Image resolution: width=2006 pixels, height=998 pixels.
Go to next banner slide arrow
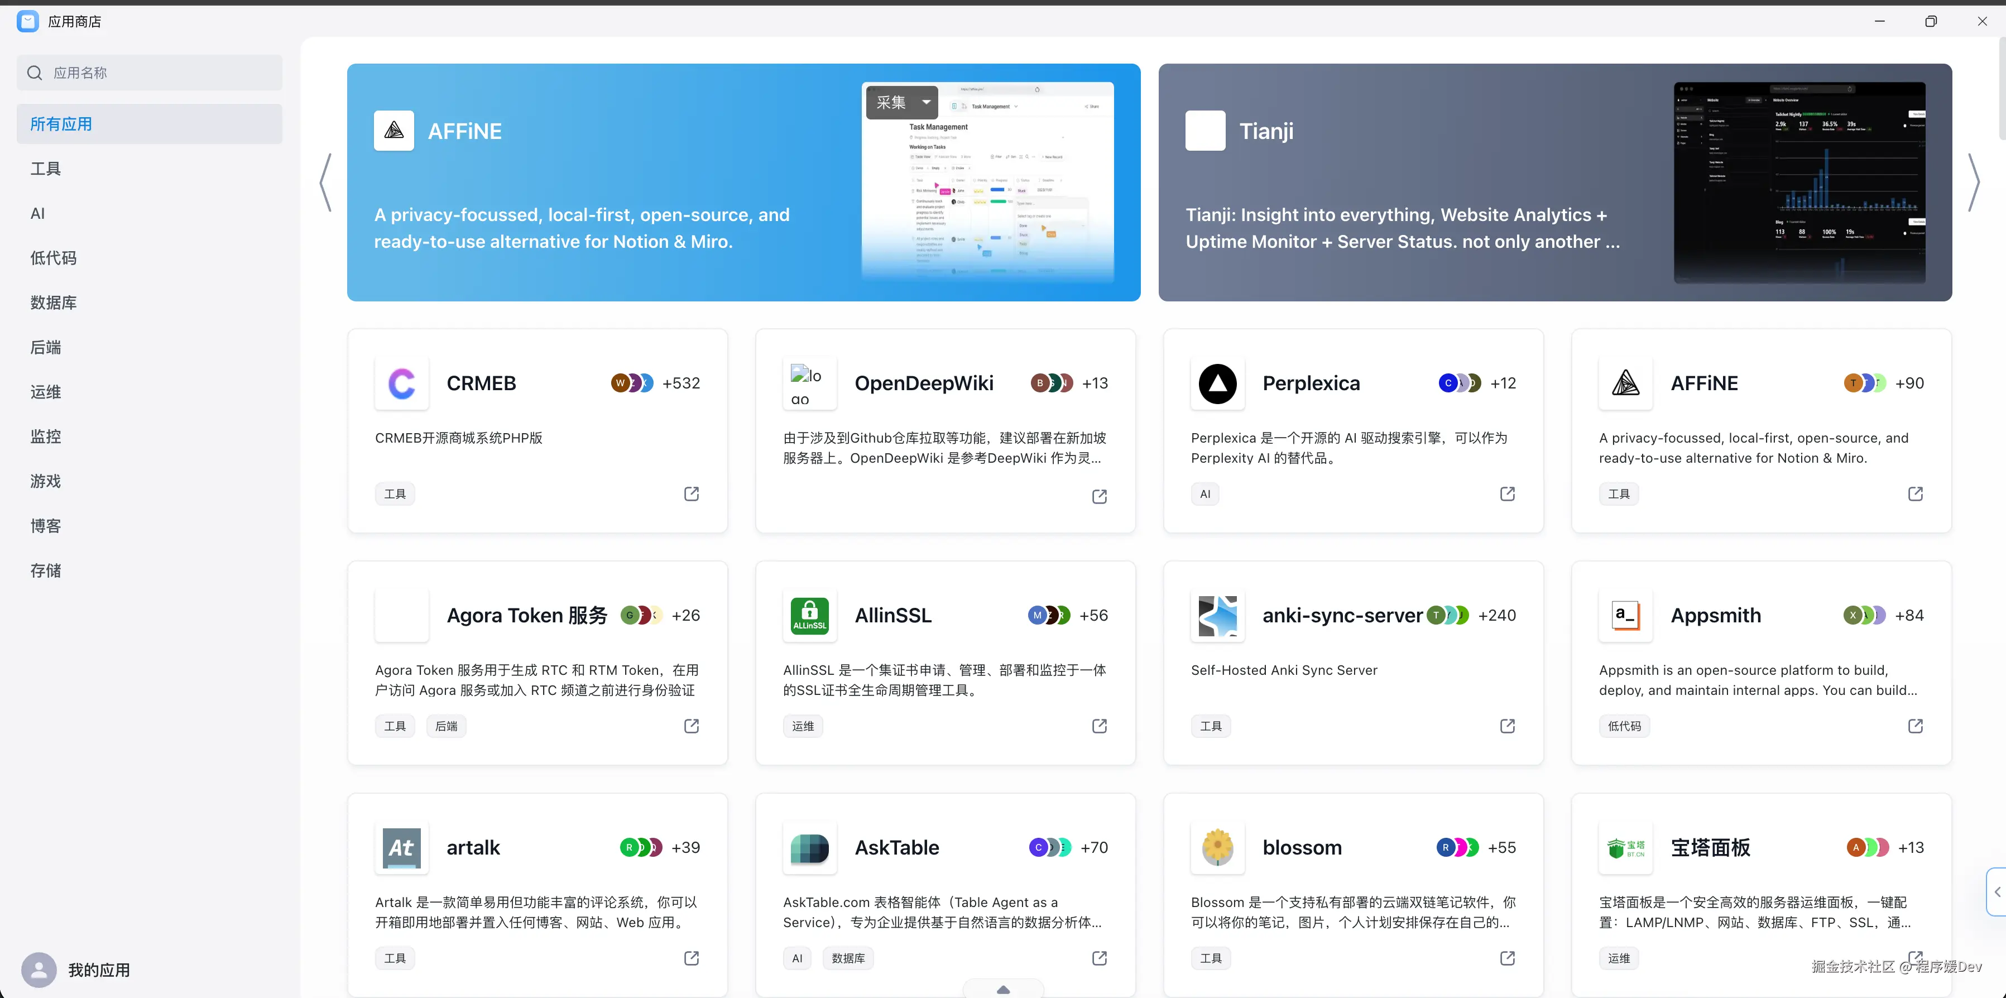1973,182
